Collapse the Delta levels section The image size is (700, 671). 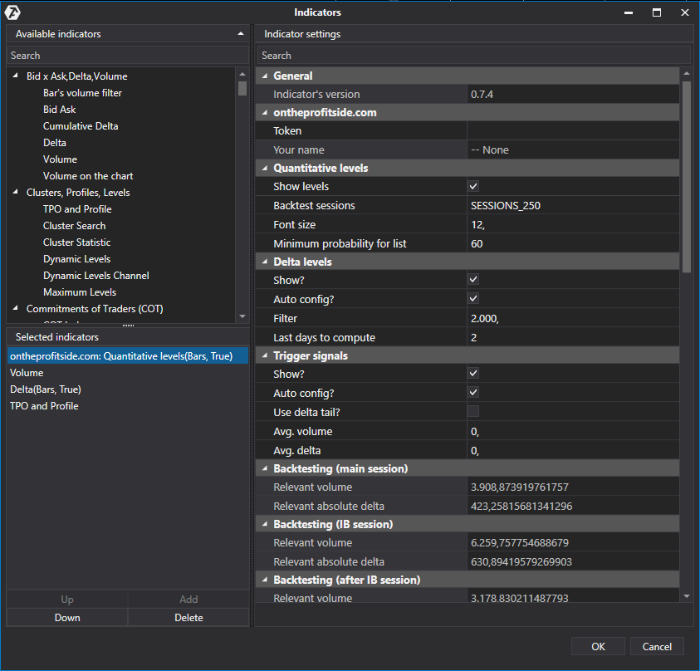(265, 262)
